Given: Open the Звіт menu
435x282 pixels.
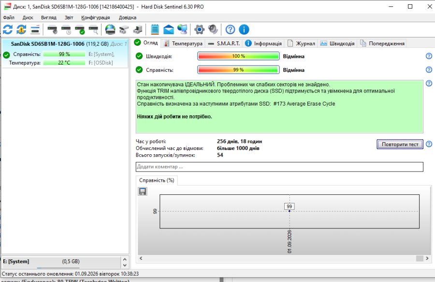Looking at the screenshot, I should pyautogui.click(x=69, y=17).
